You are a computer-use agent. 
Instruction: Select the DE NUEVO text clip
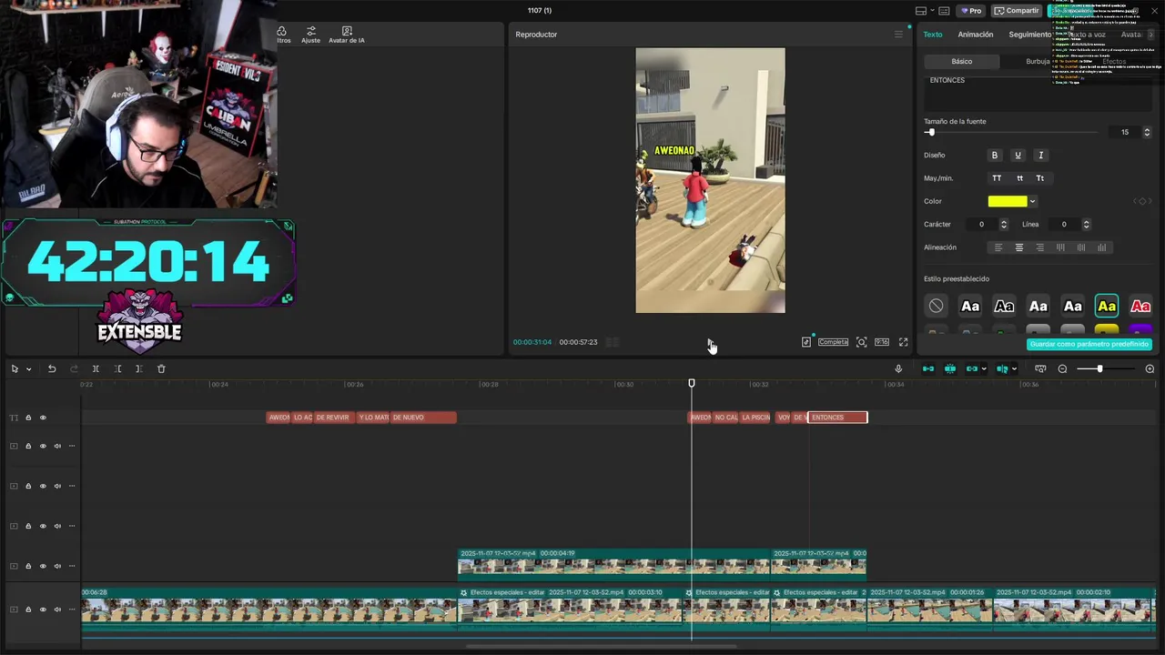[423, 418]
